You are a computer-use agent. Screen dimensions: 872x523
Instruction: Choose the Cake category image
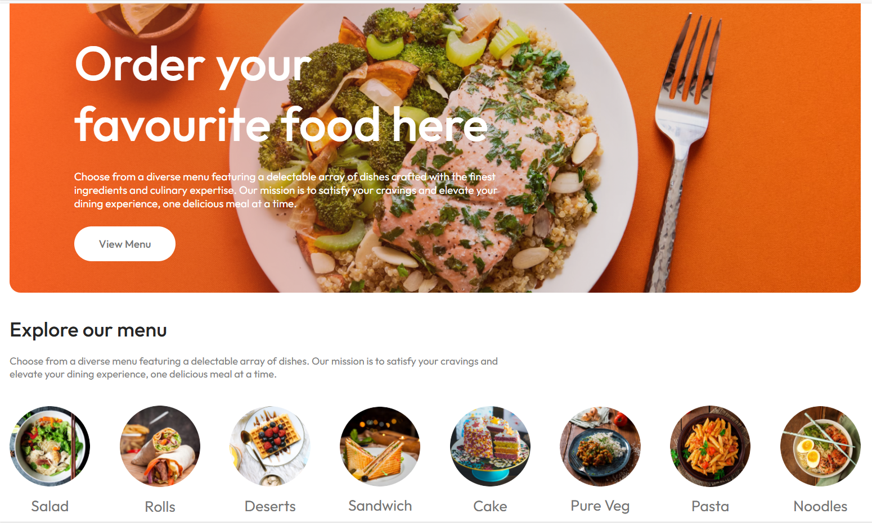tap(490, 446)
